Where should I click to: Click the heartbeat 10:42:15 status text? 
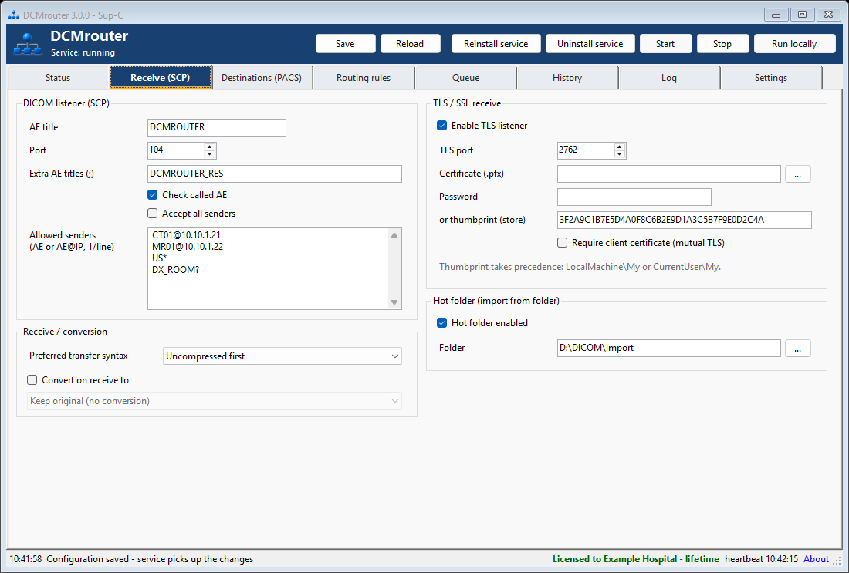(761, 559)
